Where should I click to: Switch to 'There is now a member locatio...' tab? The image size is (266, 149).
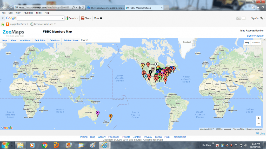coord(105,8)
